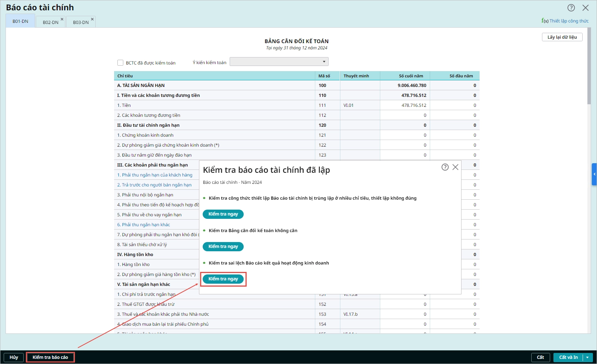Close the B03-DN tab with its x icon
This screenshot has height=364, width=597.
(x=92, y=19)
